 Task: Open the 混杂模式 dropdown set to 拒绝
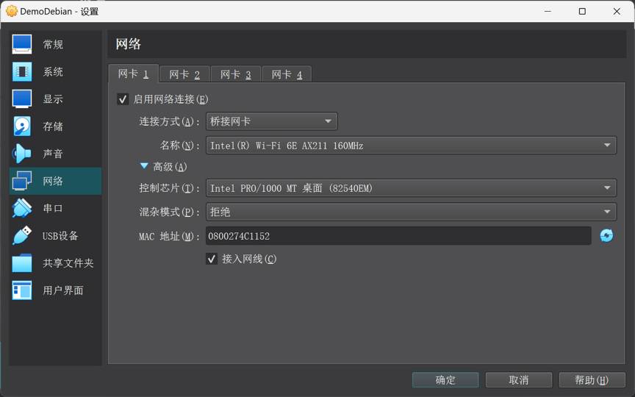[x=410, y=212]
